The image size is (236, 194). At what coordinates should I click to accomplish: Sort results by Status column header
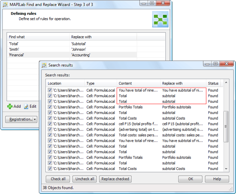(x=213, y=83)
